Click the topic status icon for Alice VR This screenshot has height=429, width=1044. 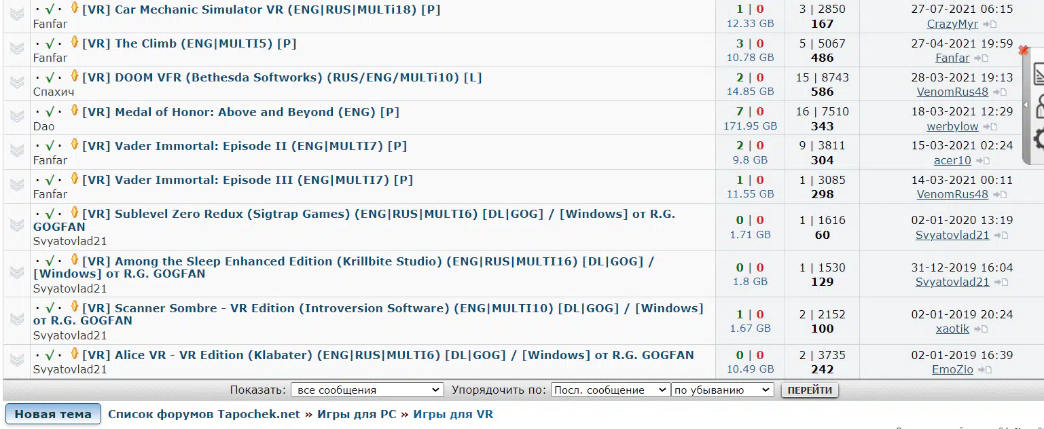[x=17, y=360]
